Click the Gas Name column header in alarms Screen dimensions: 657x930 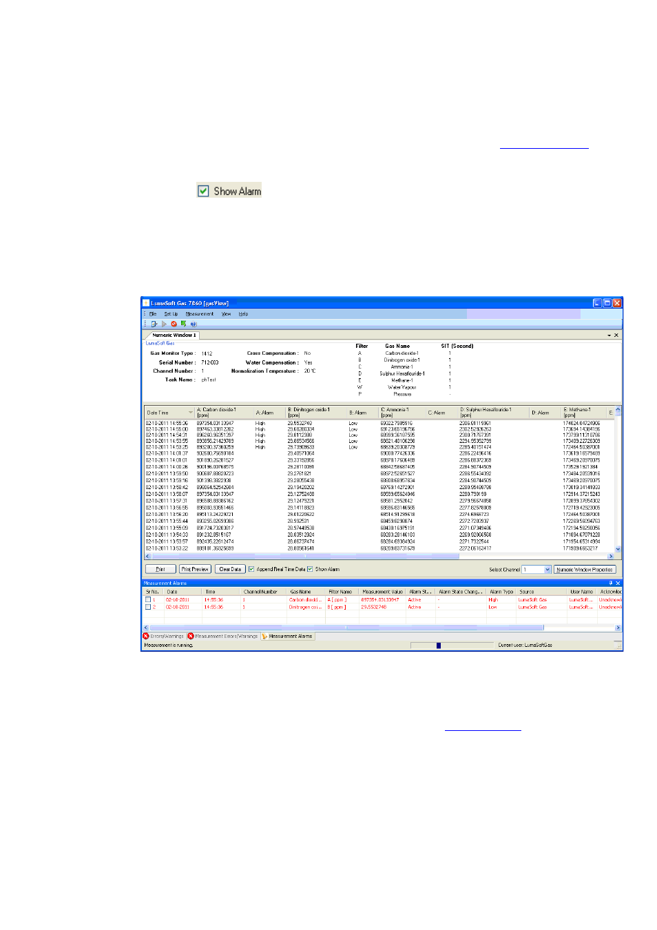coord(306,592)
